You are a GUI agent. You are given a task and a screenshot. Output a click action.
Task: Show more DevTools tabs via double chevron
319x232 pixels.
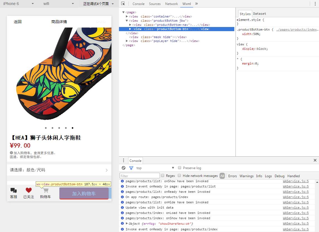coord(196,4)
